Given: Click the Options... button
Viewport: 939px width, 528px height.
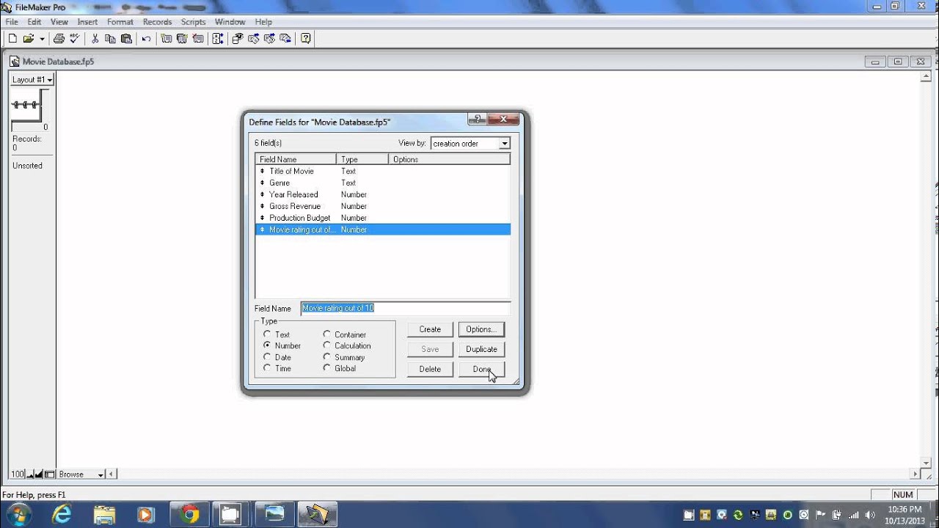Looking at the screenshot, I should 481,329.
